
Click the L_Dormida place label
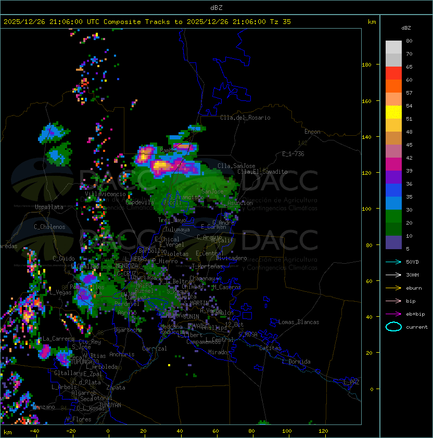pos(296,362)
